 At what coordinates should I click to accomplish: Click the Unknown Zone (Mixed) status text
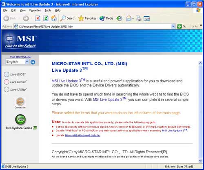(179, 166)
